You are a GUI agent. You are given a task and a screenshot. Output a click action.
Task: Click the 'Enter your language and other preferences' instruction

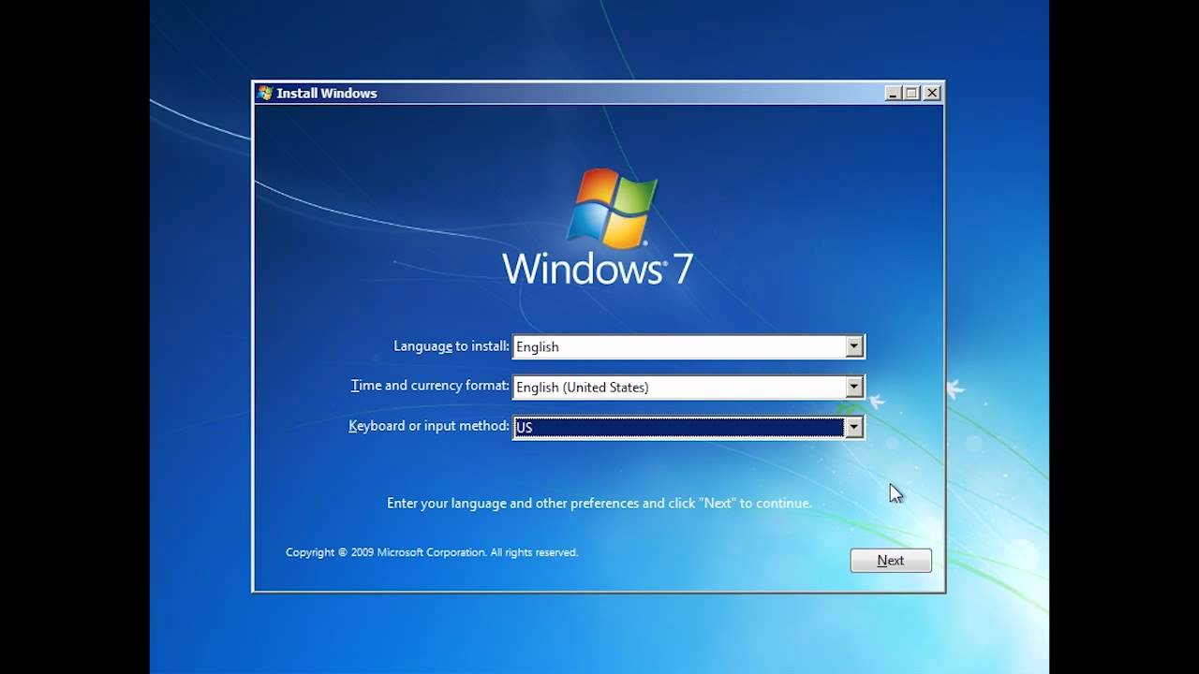coord(599,504)
